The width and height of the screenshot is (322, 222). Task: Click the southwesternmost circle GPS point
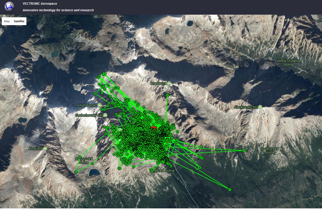(x=76, y=172)
